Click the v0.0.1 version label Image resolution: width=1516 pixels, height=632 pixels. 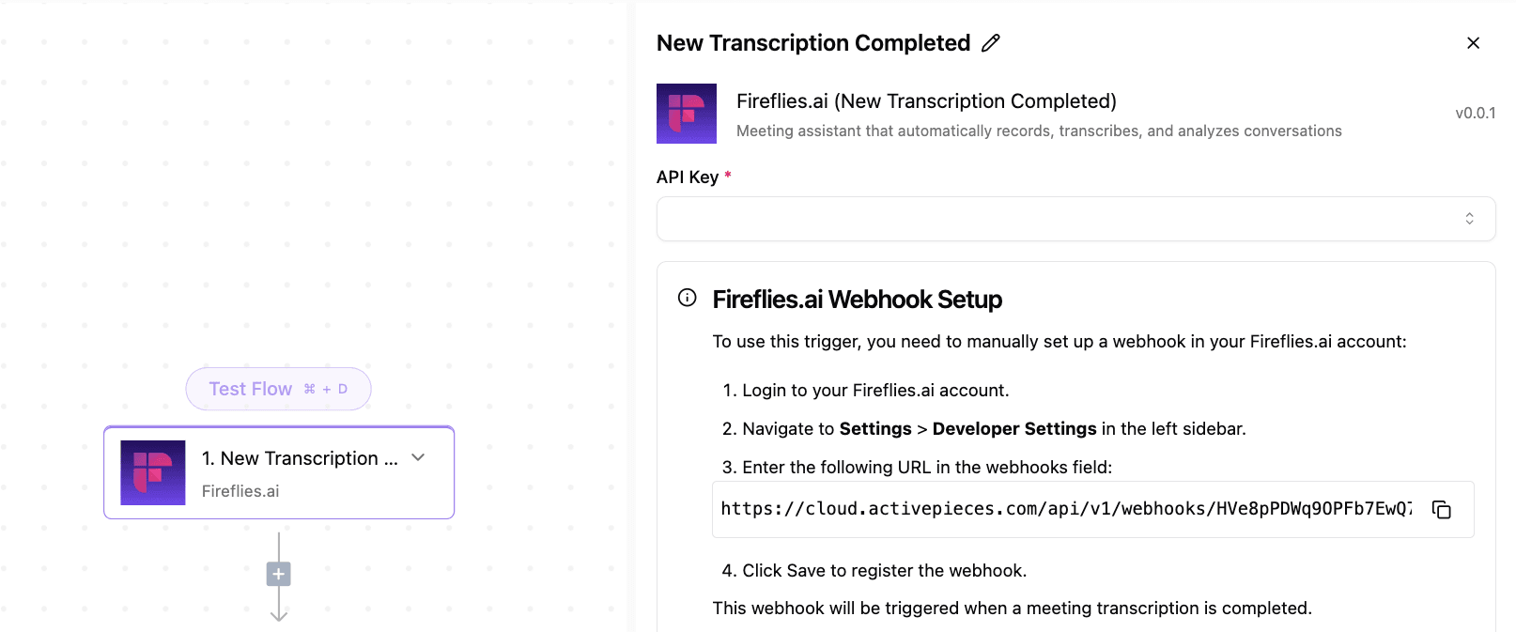tap(1475, 114)
